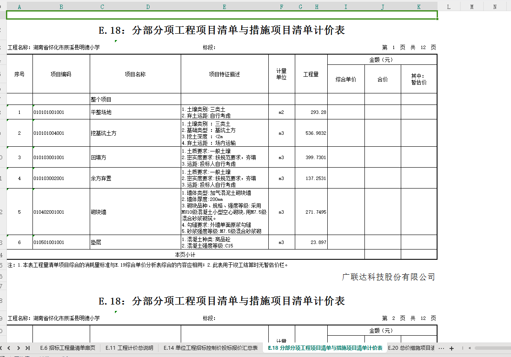511x357 pixels.
Task: Click the m2 unit cell
Action: (282, 112)
